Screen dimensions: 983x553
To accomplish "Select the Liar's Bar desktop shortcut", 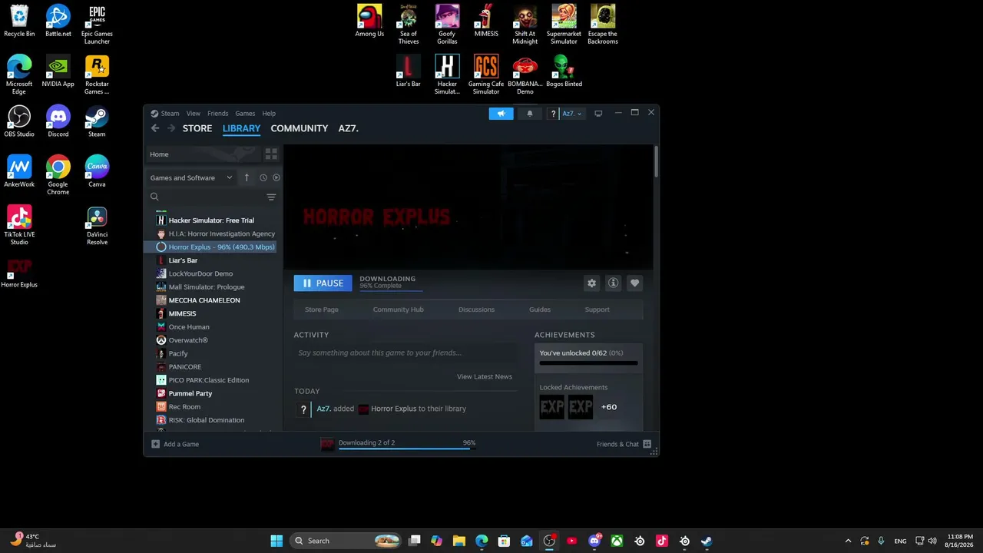I will coord(409,71).
